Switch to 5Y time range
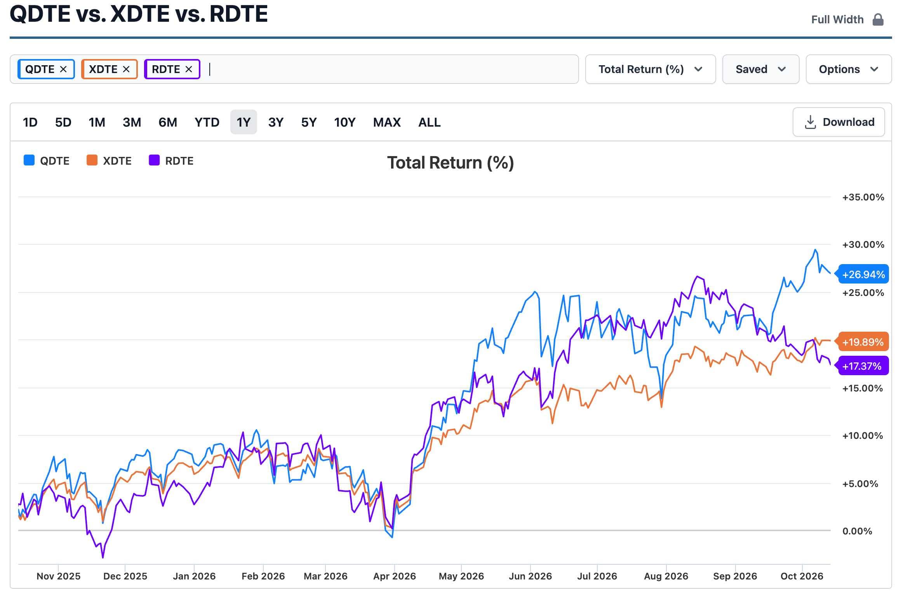901x595 pixels. pyautogui.click(x=309, y=122)
